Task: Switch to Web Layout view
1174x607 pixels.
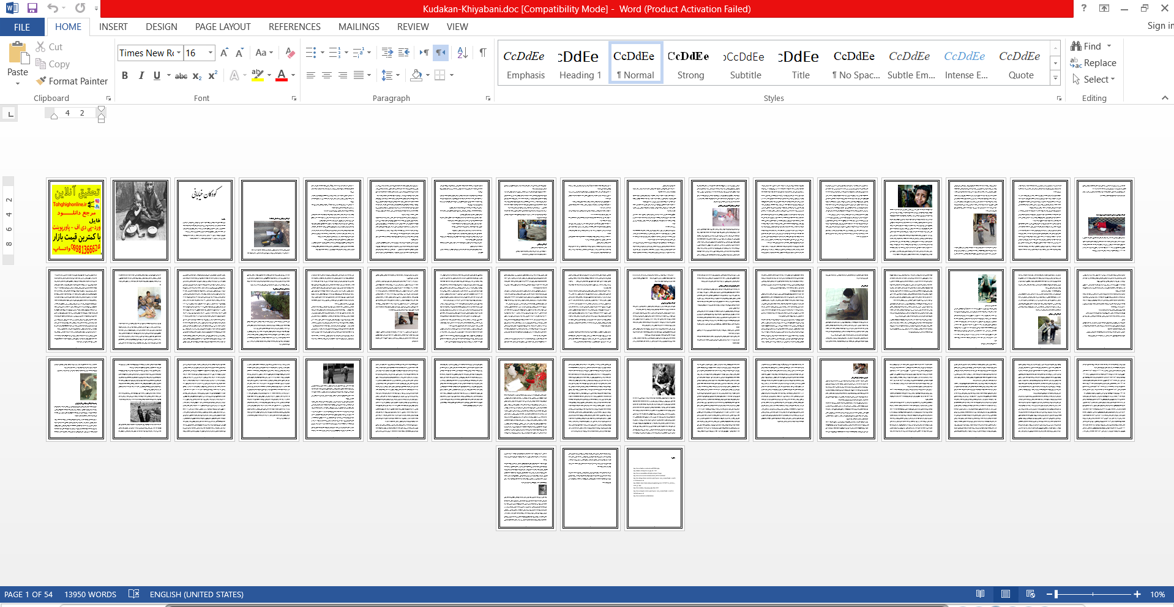Action: [1031, 594]
